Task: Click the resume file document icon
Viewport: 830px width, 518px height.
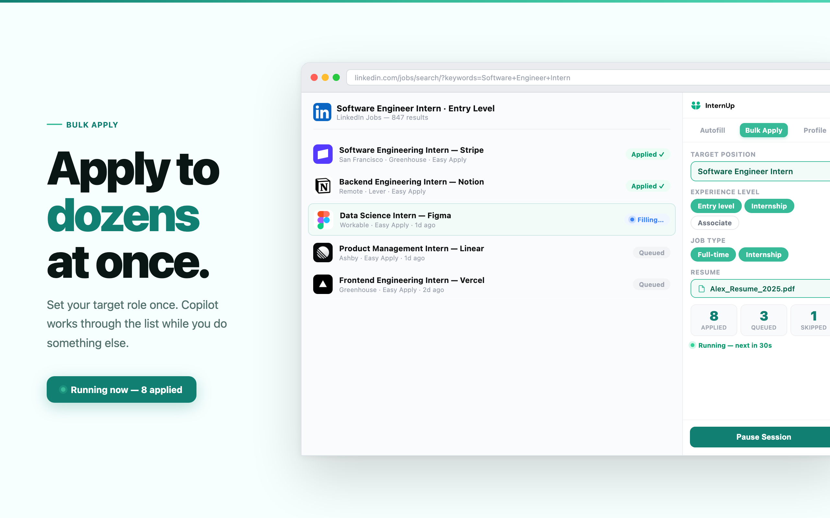Action: click(701, 289)
